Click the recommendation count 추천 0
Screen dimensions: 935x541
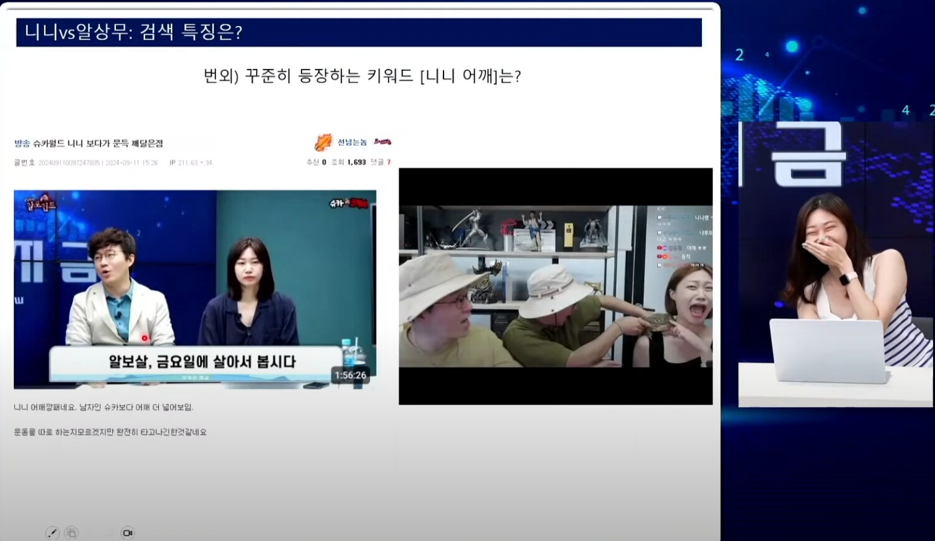316,162
